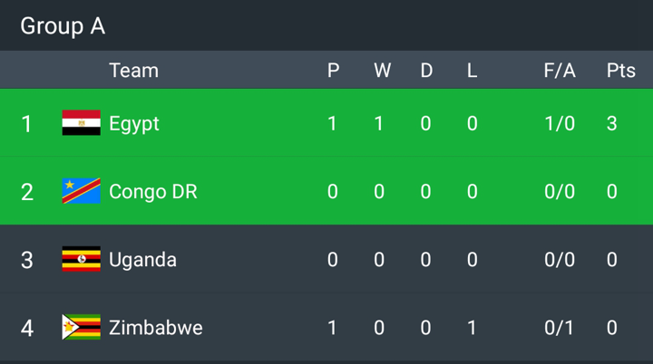
Task: Click the Team column header
Action: [133, 71]
